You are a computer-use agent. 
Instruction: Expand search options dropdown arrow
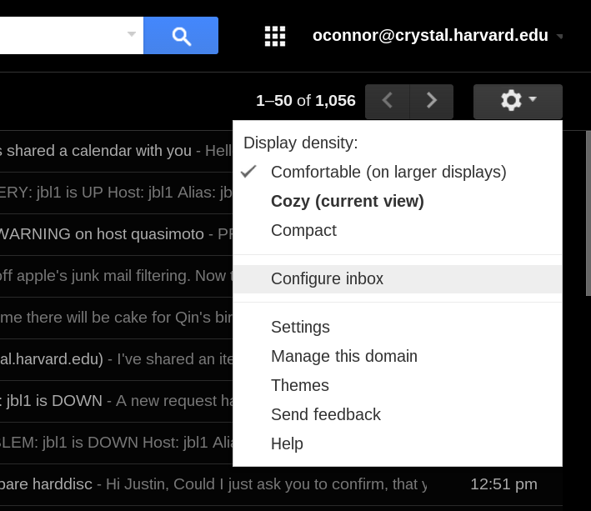(132, 34)
